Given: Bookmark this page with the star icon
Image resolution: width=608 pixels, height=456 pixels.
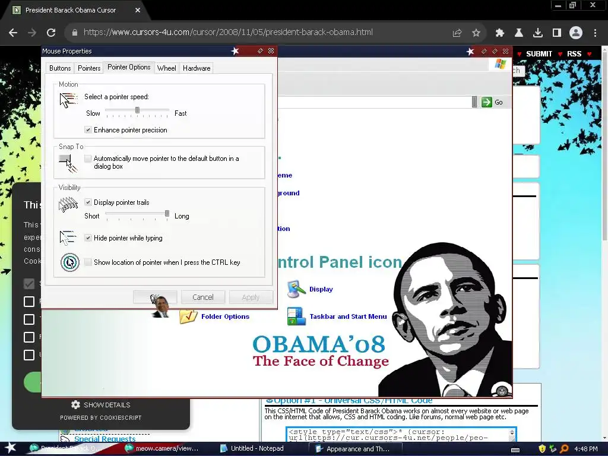Looking at the screenshot, I should [x=476, y=33].
